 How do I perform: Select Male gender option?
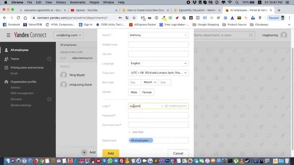tap(134, 92)
